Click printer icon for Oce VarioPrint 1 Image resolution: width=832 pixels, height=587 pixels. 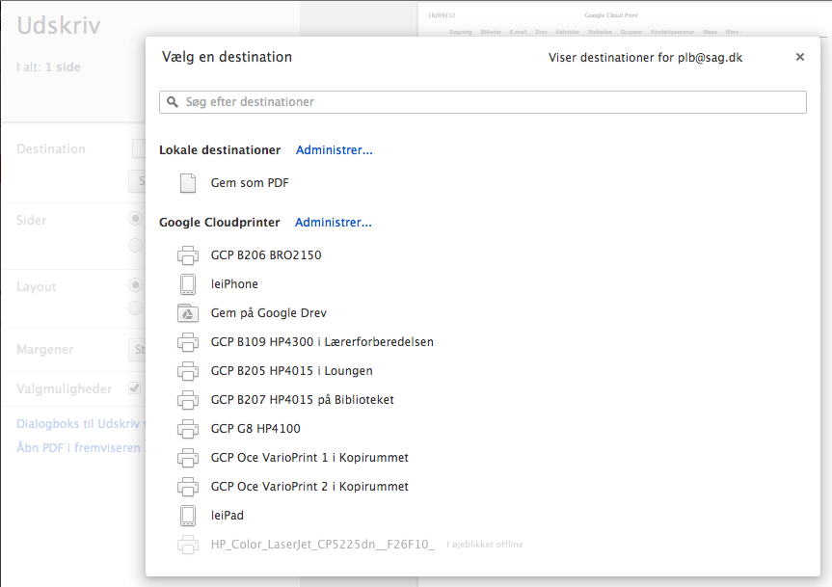[188, 458]
